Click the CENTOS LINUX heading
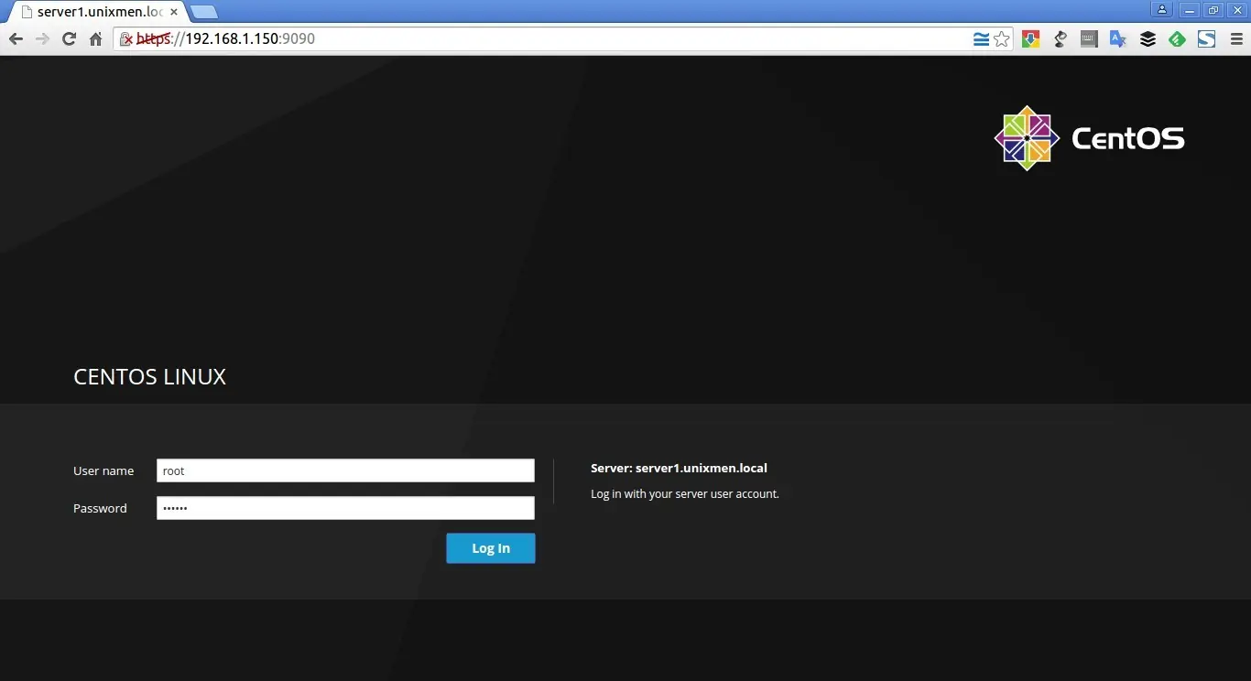This screenshot has width=1251, height=681. click(149, 377)
